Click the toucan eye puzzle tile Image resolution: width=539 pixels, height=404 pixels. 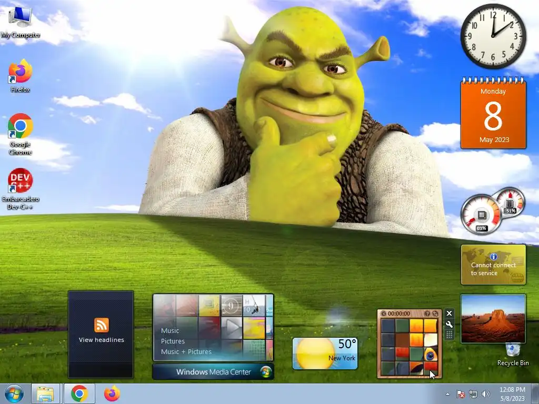point(431,354)
